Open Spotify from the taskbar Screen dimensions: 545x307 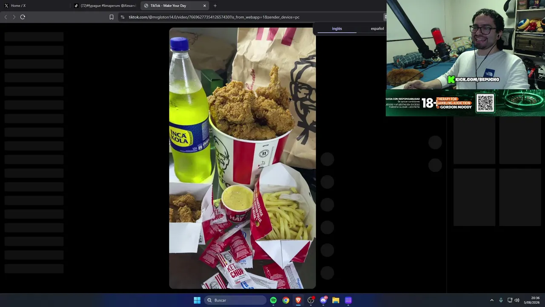point(273,300)
